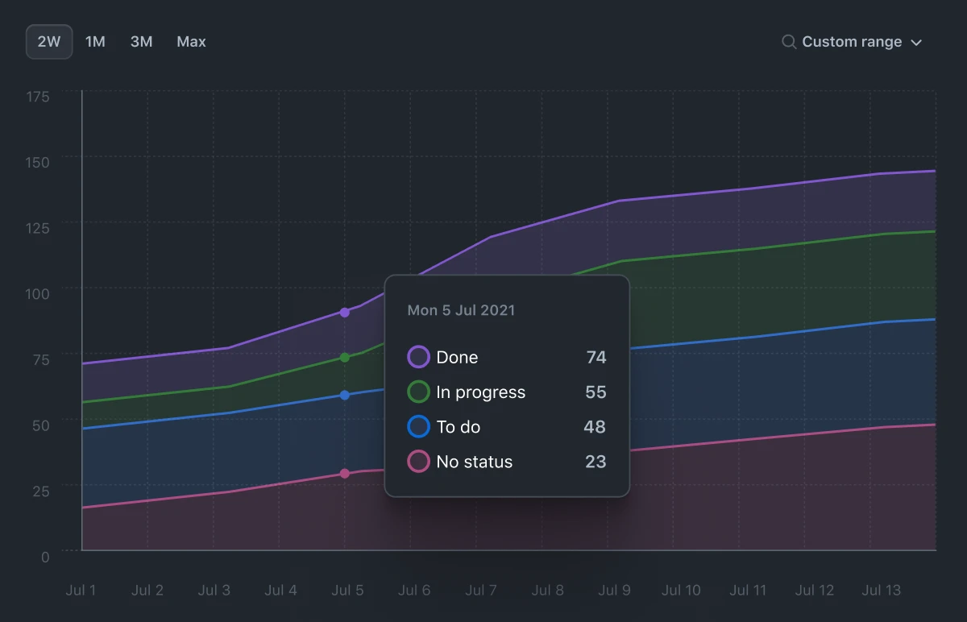Click the active 2W range button

[x=48, y=41]
